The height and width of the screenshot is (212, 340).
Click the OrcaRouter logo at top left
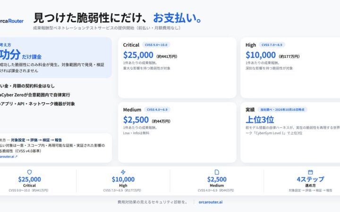click(x=11, y=21)
